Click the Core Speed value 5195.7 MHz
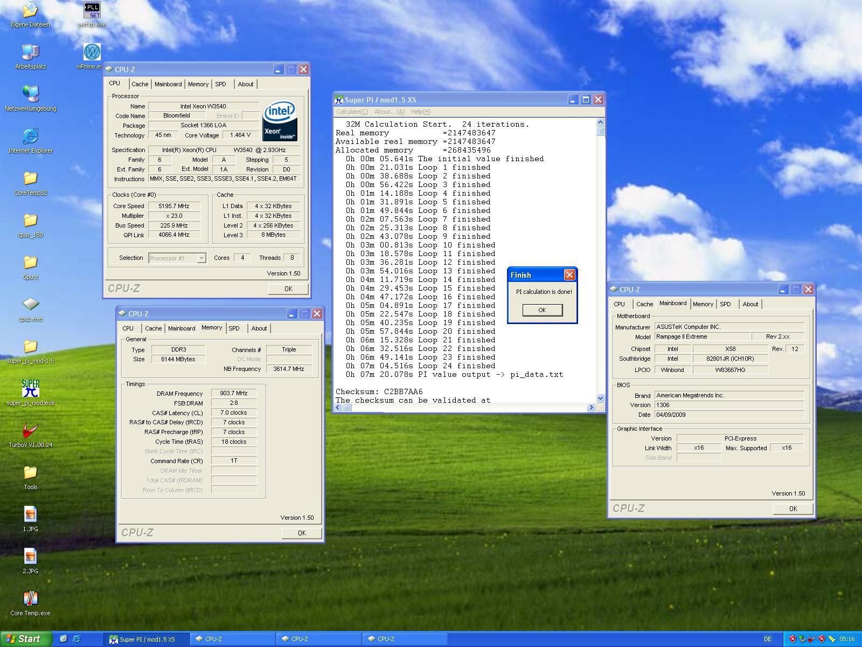The width and height of the screenshot is (862, 647). click(174, 206)
